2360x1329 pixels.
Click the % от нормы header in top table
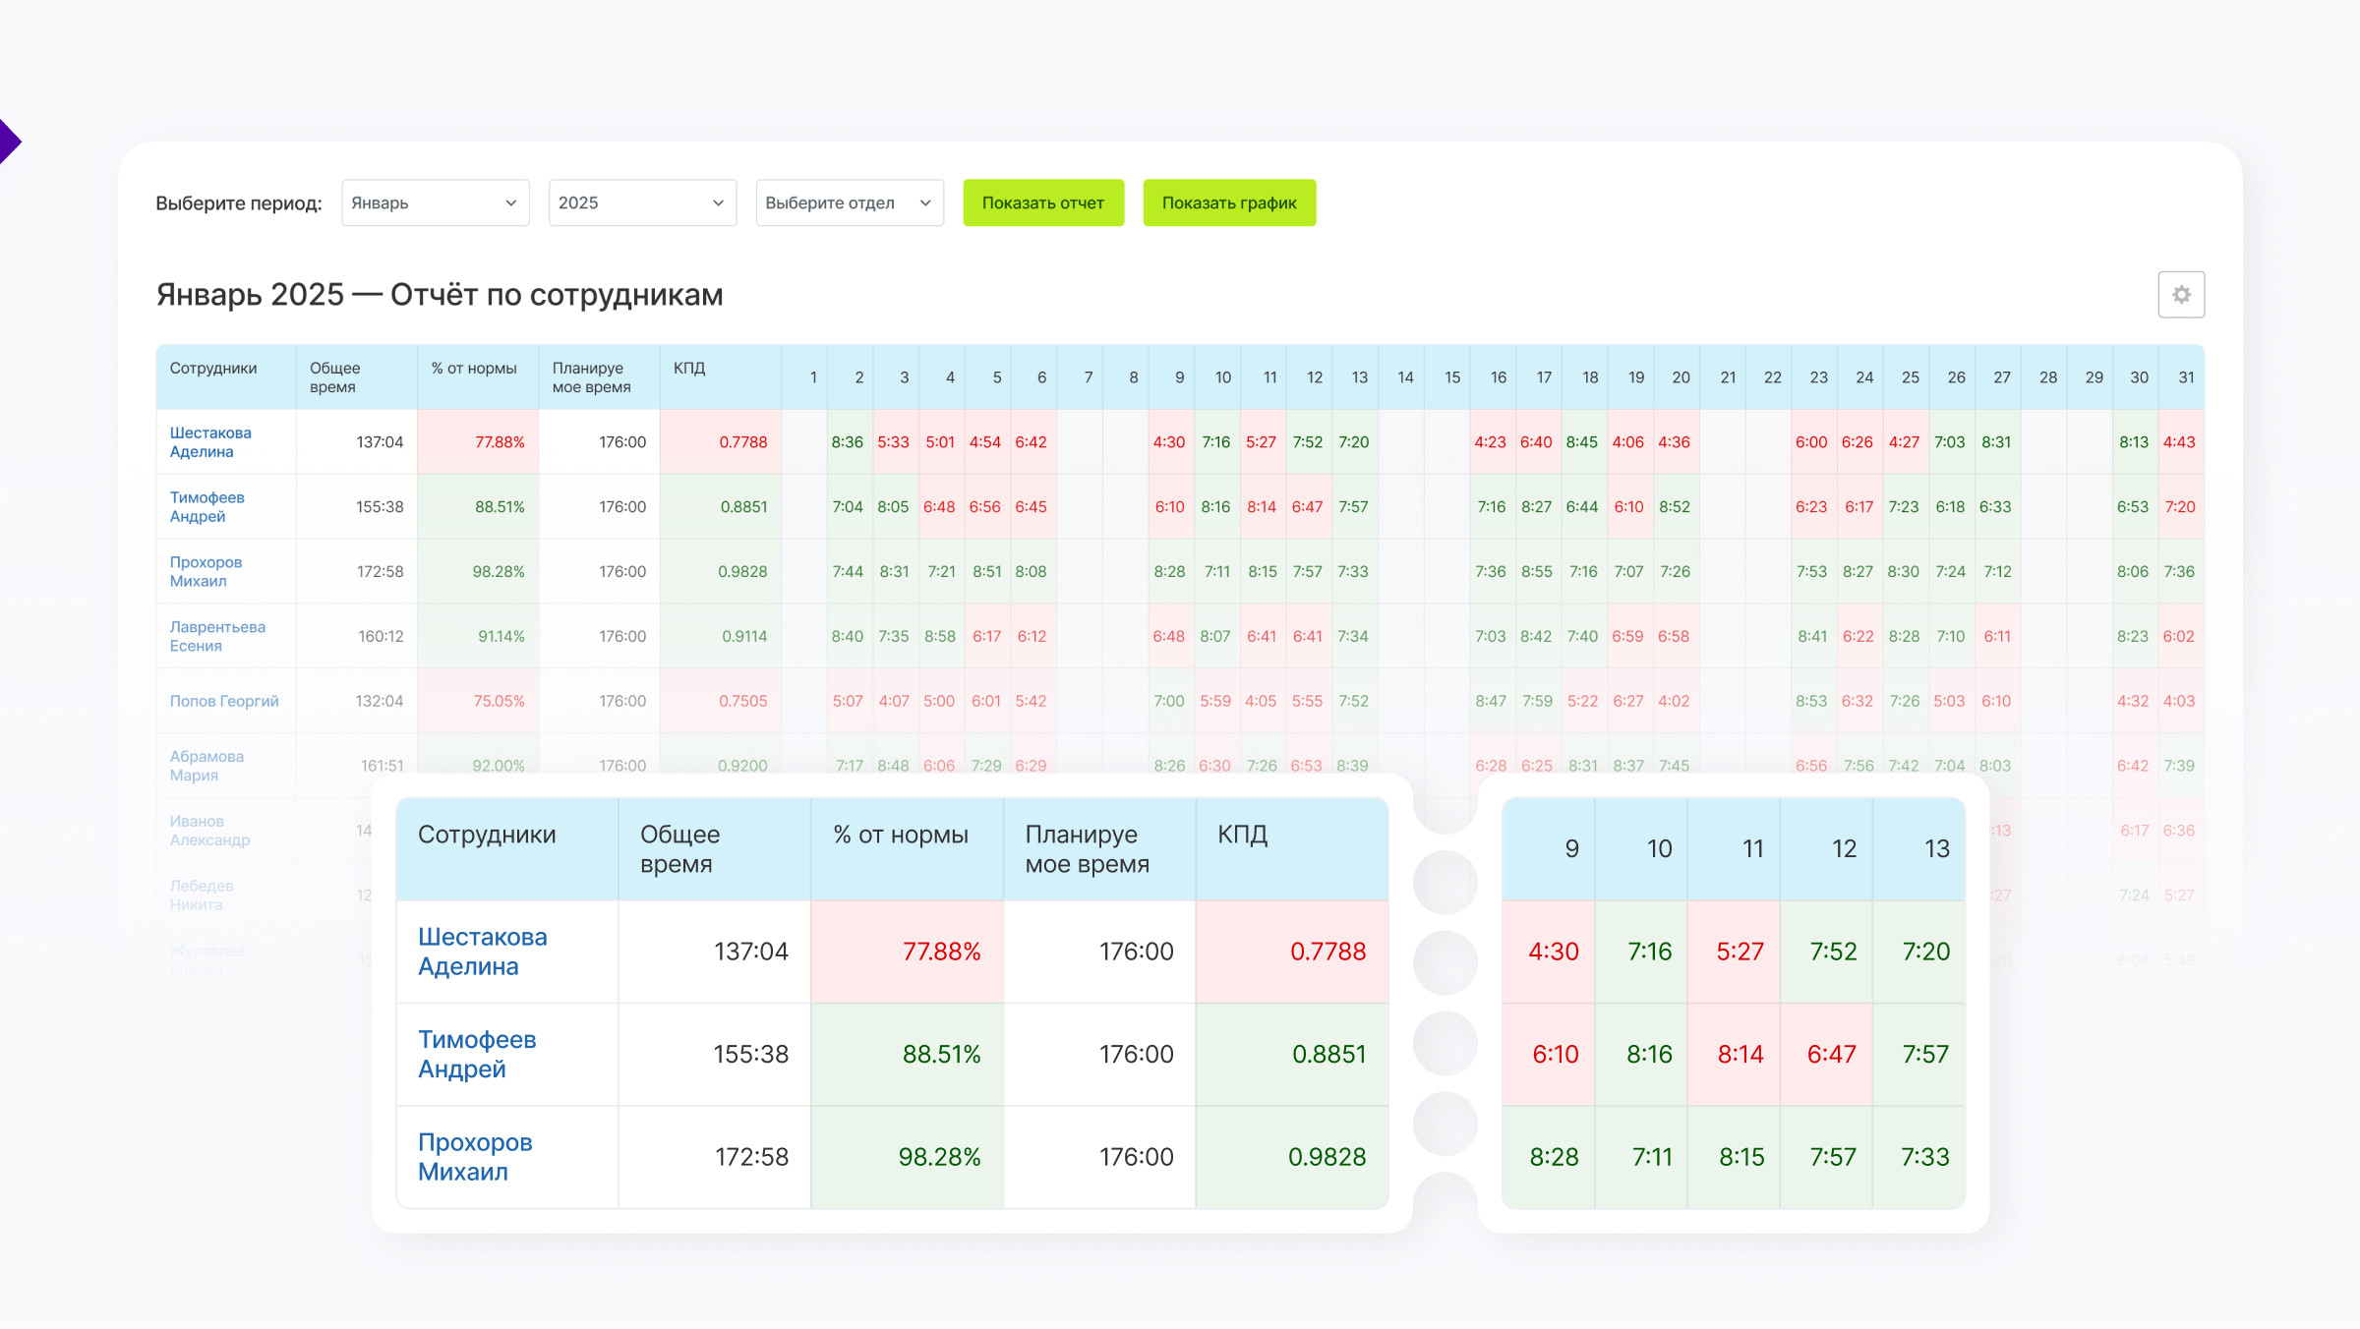(x=474, y=369)
